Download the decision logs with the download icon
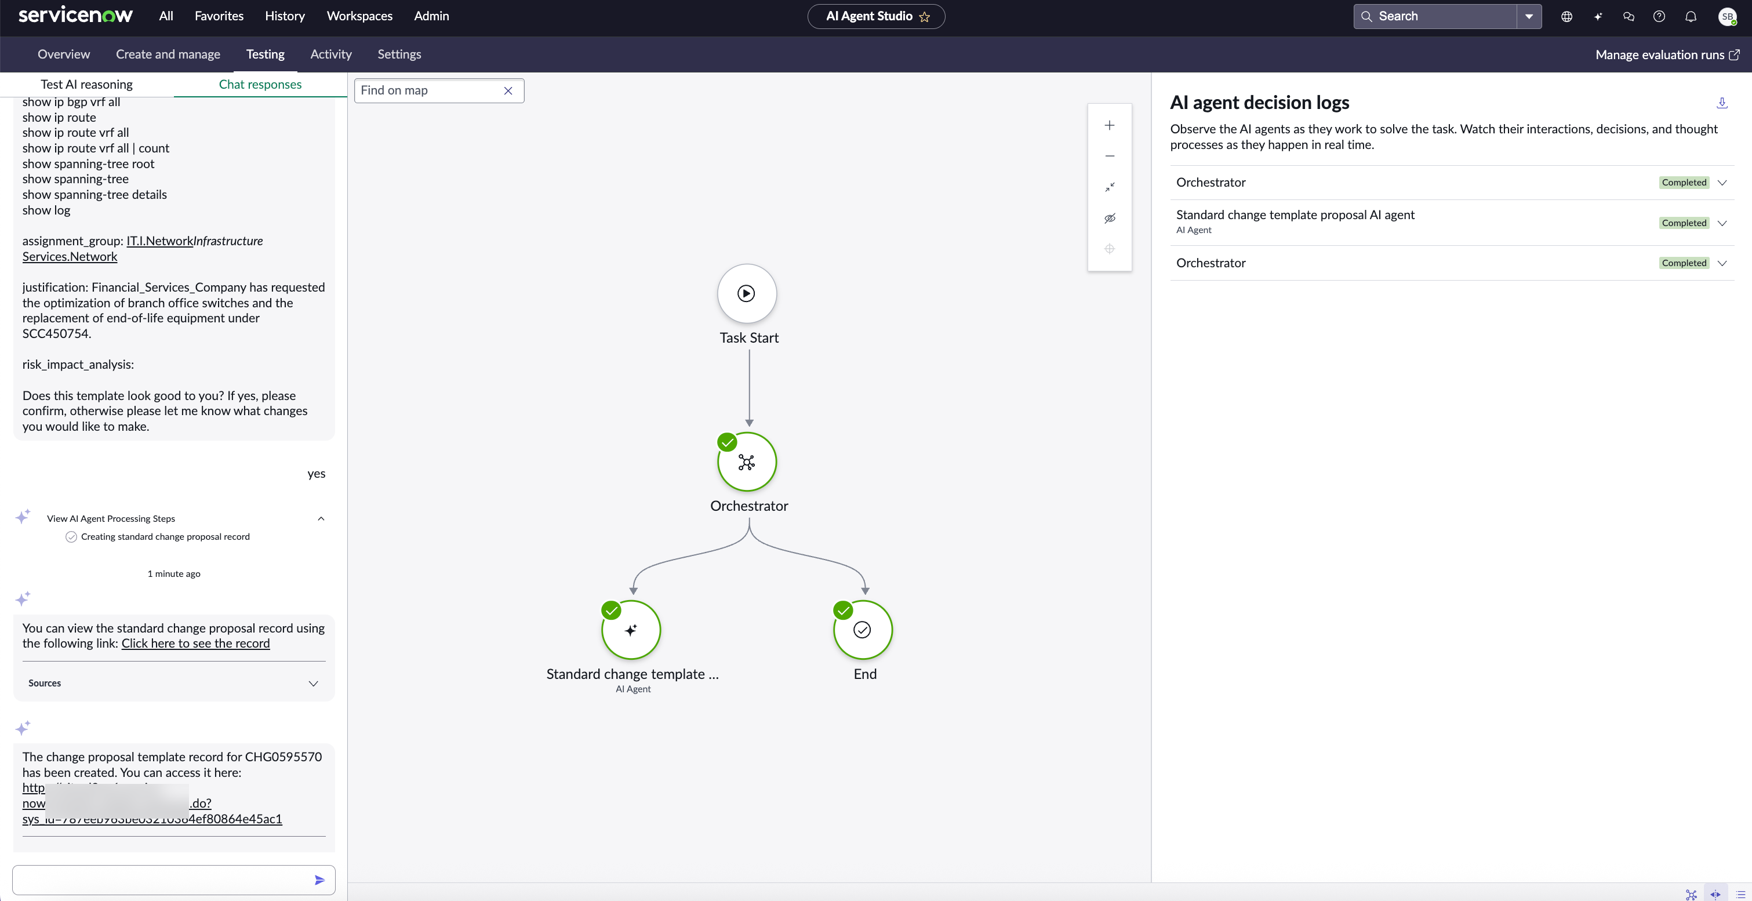 tap(1721, 103)
